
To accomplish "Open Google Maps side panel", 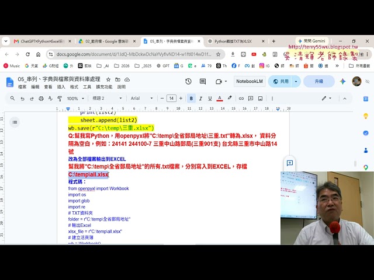I will (366, 167).
